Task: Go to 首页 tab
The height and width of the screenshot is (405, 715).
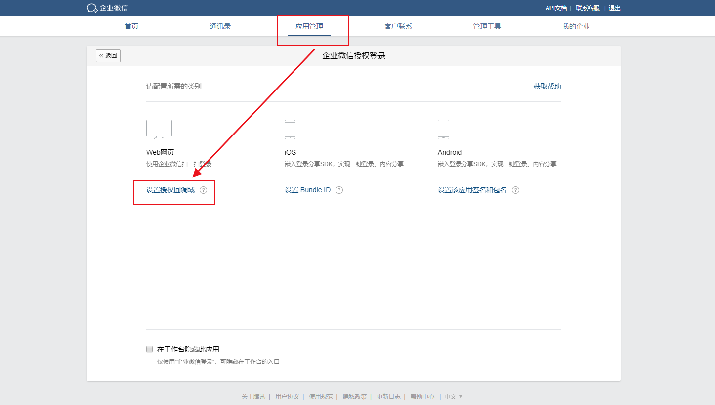Action: pos(131,26)
